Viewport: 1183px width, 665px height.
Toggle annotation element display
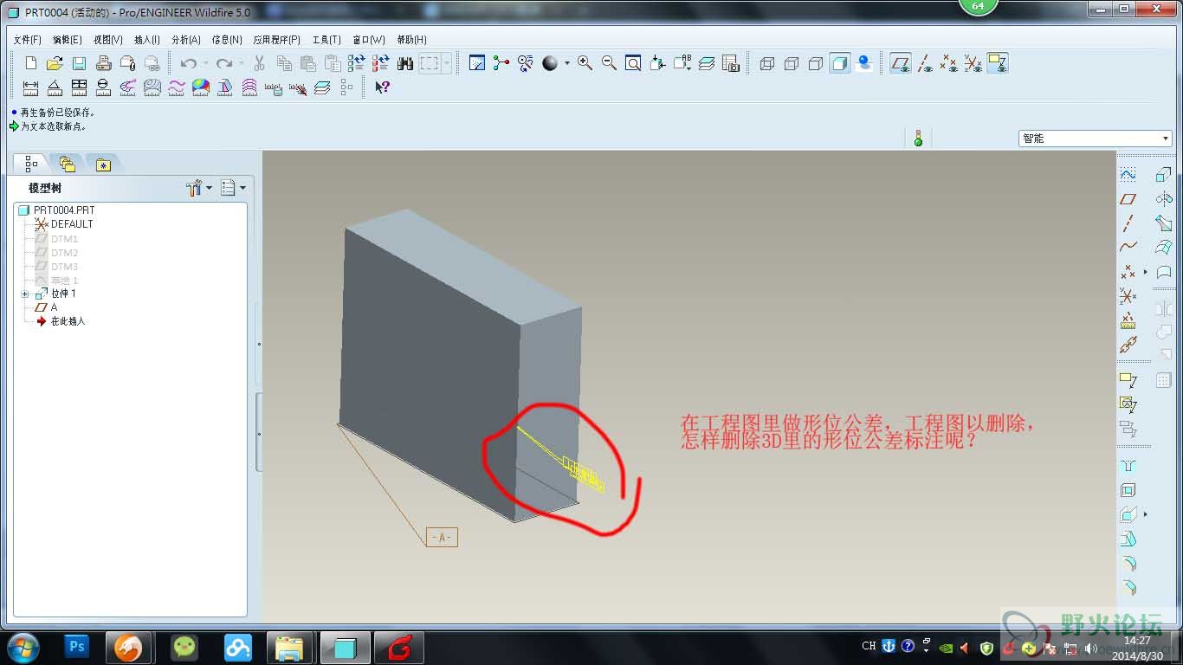pyautogui.click(x=998, y=63)
